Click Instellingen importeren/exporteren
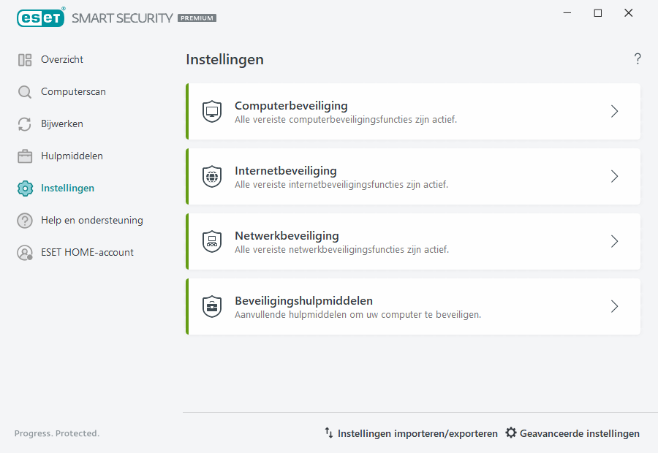This screenshot has width=658, height=453. coord(417,433)
